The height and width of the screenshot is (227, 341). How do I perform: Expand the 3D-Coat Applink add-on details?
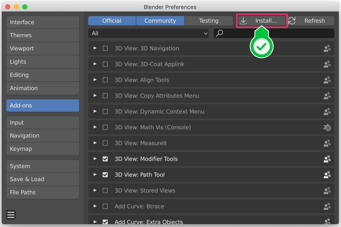95,64
